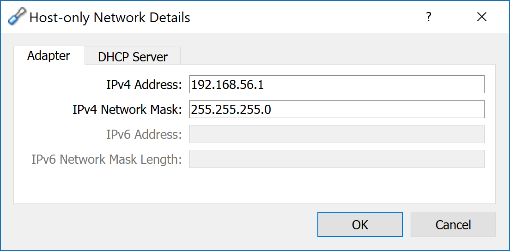Focus the IPv4 Network Mask input field

coord(337,109)
